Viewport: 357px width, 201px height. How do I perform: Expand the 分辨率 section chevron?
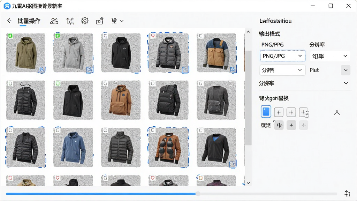point(346,83)
